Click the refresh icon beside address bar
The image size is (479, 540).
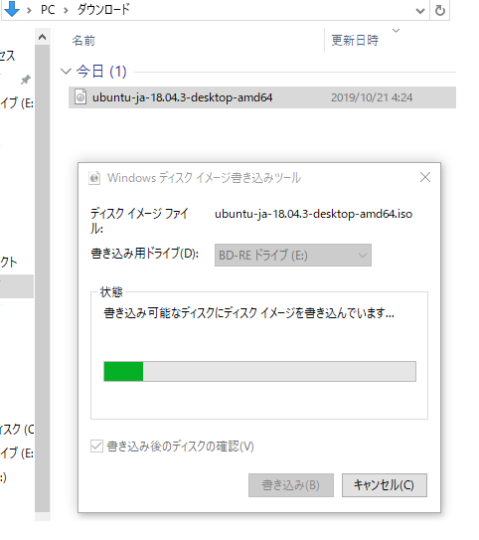tap(440, 10)
